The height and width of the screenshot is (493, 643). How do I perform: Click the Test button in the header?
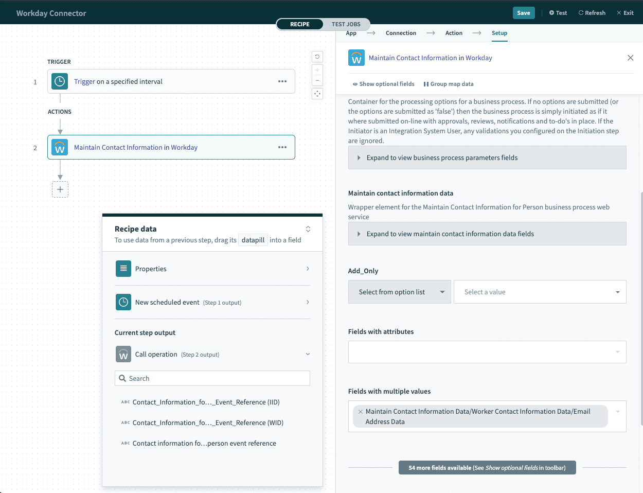(558, 12)
